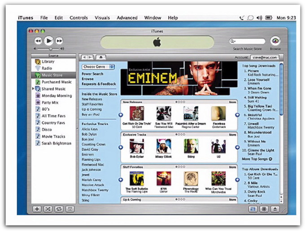The image size is (305, 231).
Task: Click the store home button
Action: (x=101, y=57)
